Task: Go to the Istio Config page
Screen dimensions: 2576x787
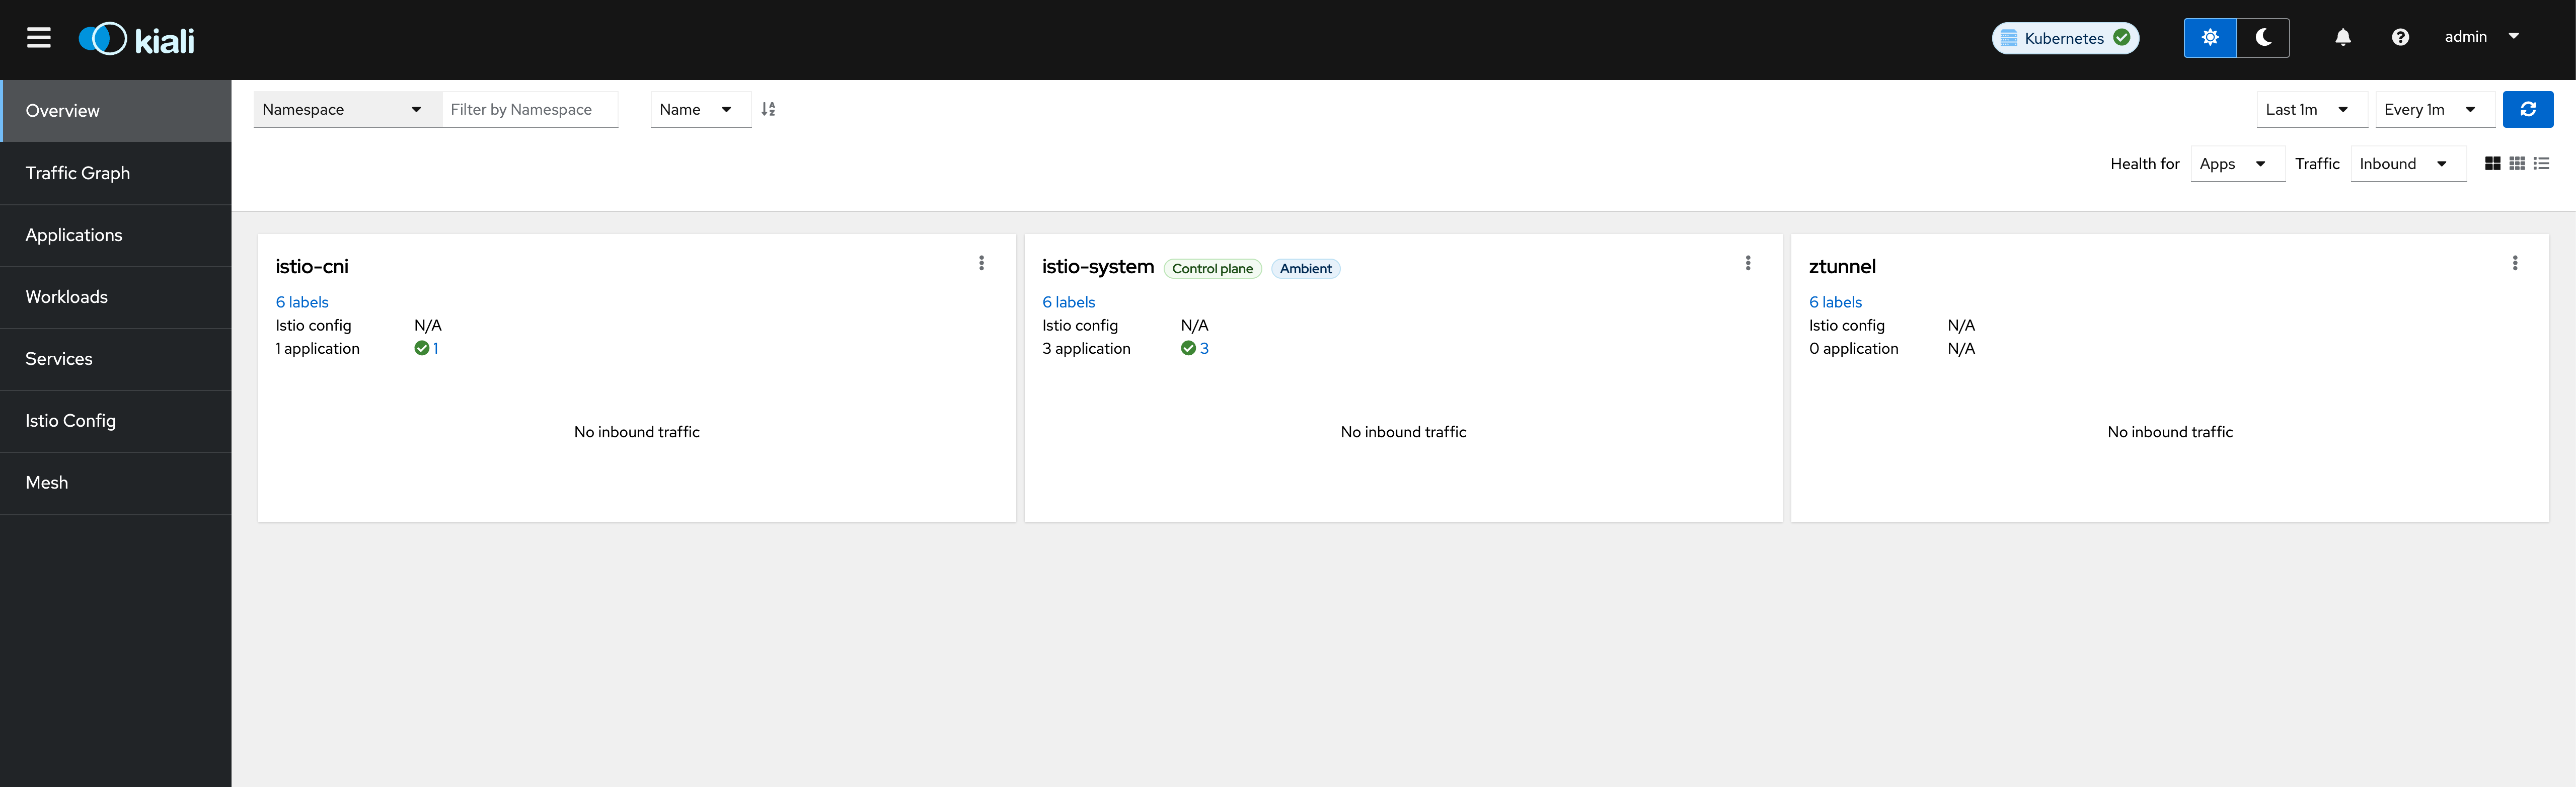Action: pos(71,421)
